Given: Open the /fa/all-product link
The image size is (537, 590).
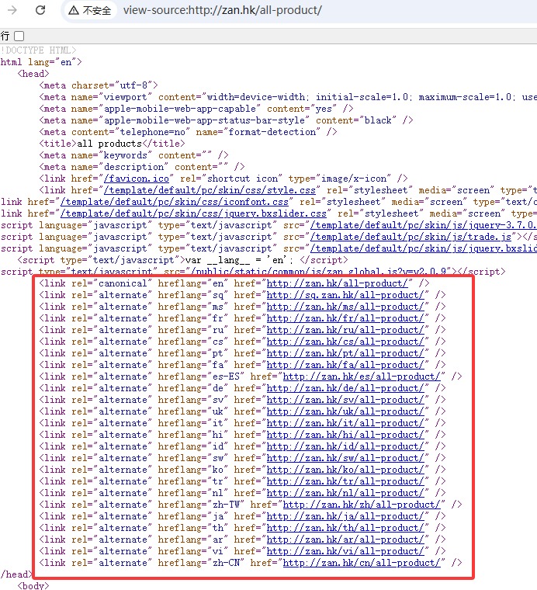Looking at the screenshot, I should [x=345, y=365].
